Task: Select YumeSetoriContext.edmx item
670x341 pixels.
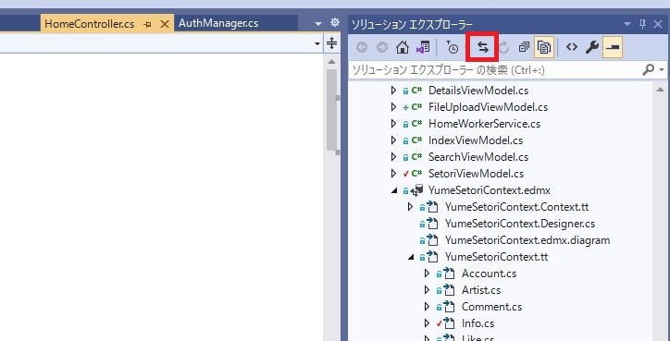Action: [x=490, y=190]
